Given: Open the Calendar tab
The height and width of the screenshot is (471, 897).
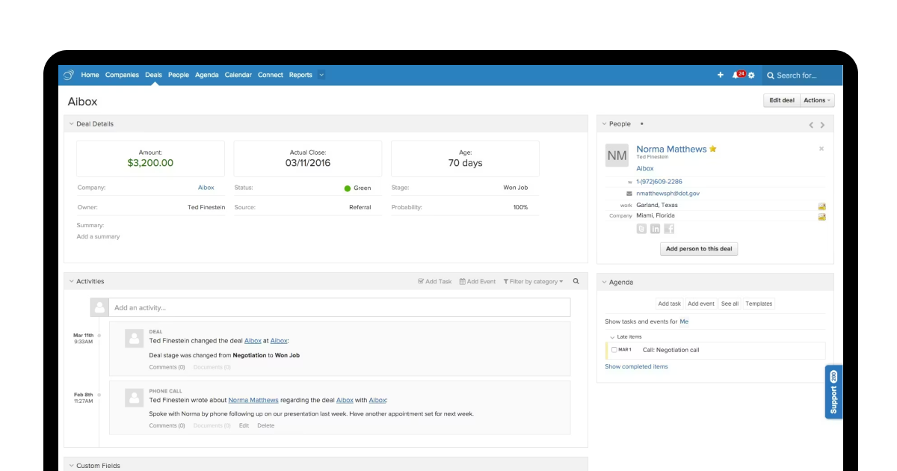Looking at the screenshot, I should (238, 75).
